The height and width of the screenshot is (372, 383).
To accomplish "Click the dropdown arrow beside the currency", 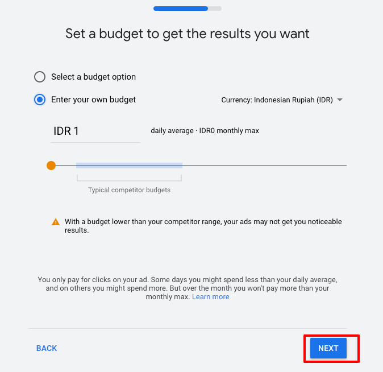I will 340,100.
